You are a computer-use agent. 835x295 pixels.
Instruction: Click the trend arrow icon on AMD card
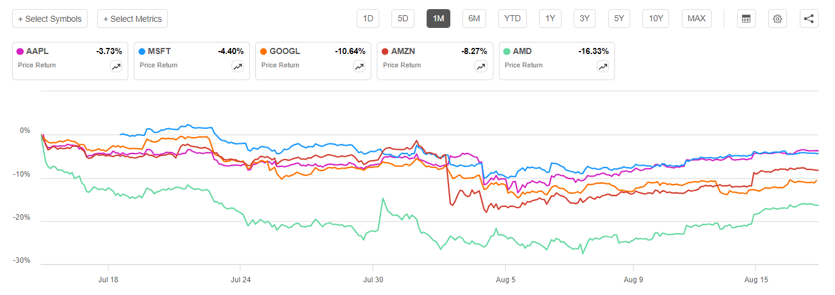[602, 67]
